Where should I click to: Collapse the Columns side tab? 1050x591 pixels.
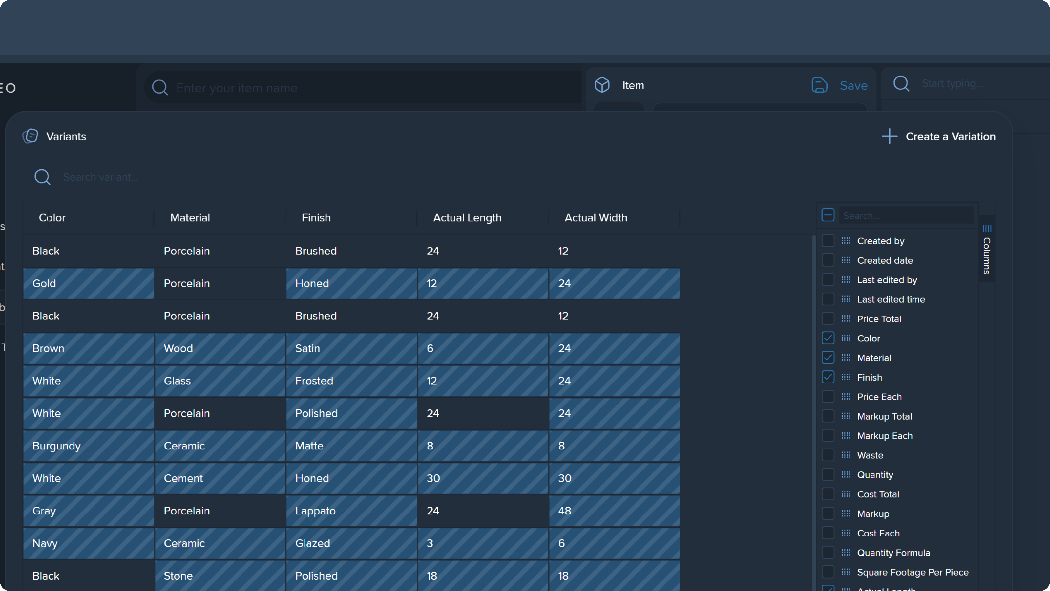click(986, 250)
